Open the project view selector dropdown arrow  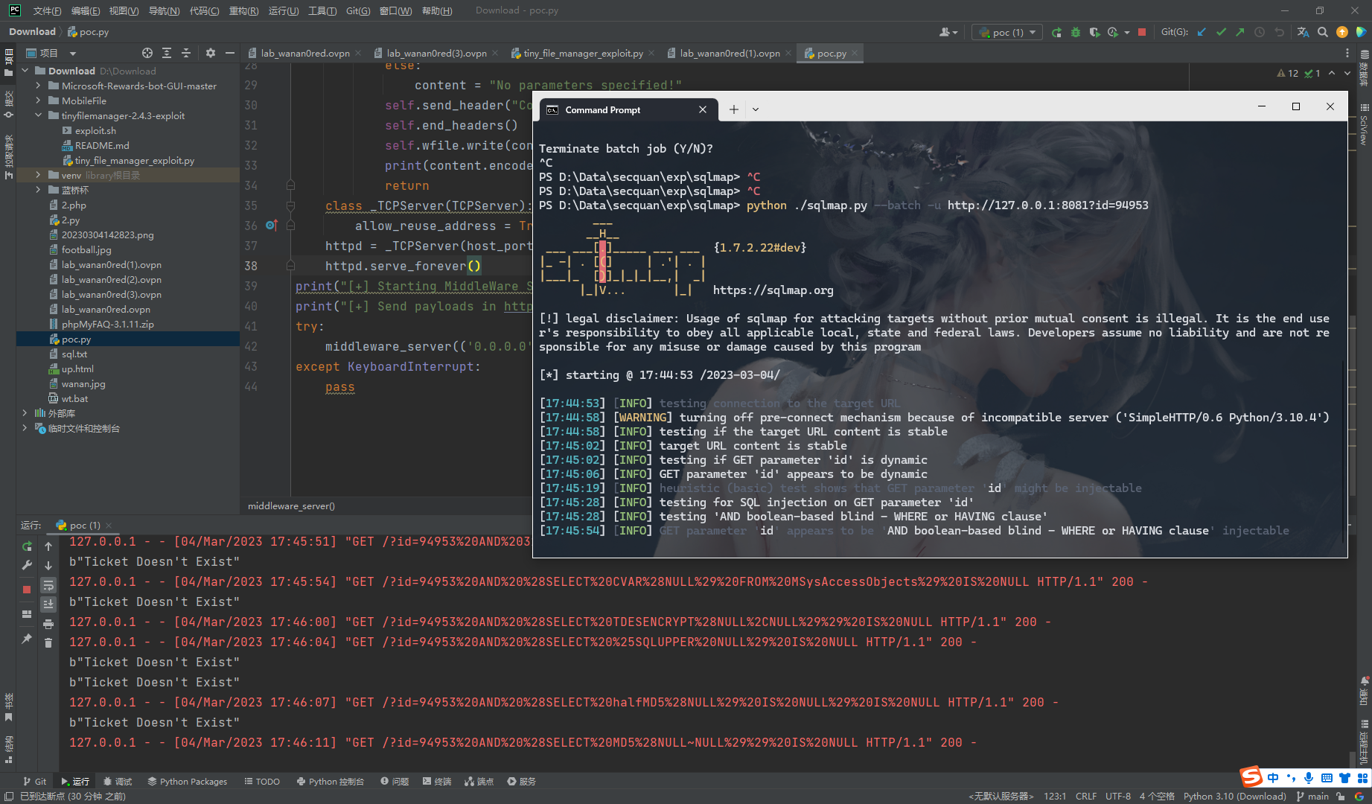tap(73, 54)
